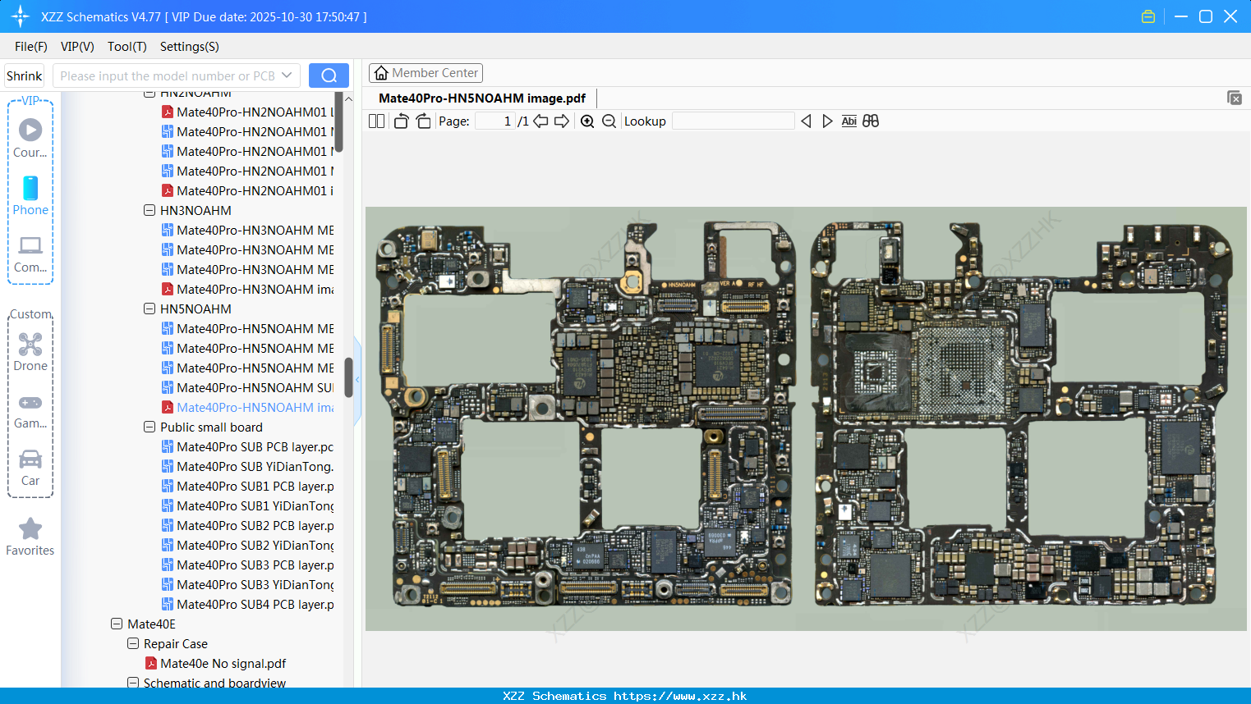Collapse the HN3NOAHM tree node
1251x704 pixels.
point(149,211)
